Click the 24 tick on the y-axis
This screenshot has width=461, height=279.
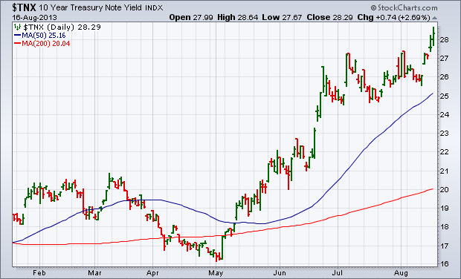445,115
